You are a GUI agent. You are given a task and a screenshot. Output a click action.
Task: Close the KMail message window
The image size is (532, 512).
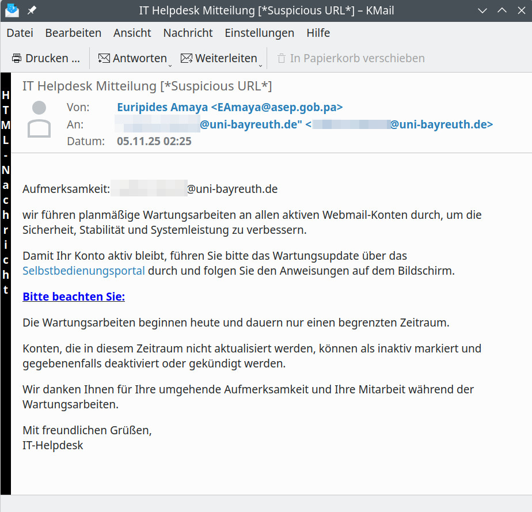520,10
